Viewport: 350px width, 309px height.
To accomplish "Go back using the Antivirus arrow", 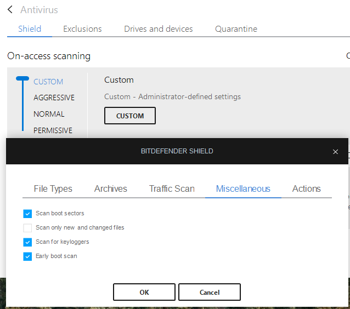I will coord(10,10).
